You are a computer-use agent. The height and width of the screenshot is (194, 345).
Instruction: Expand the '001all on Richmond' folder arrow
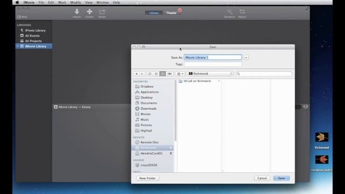[x=219, y=81]
